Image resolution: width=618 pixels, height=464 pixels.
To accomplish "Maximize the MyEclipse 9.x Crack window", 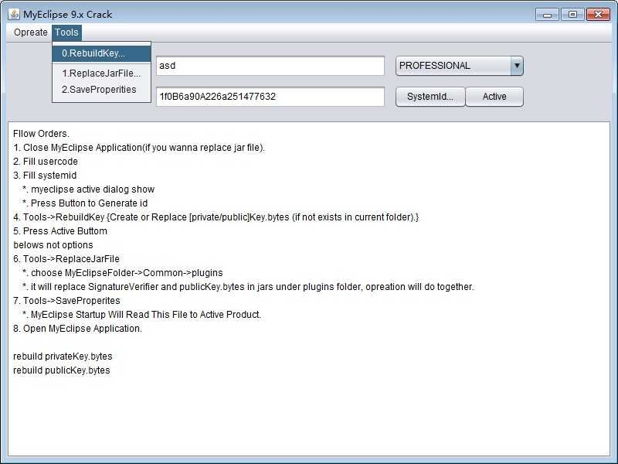I will coord(572,15).
